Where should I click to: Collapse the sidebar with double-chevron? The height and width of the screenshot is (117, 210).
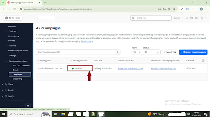(28, 106)
